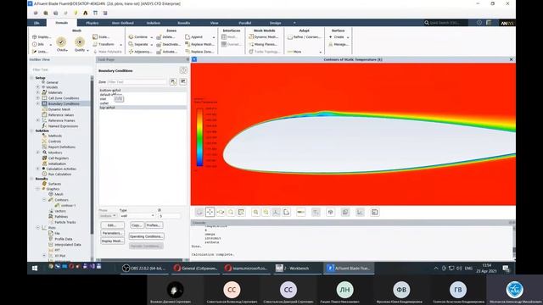Select Run Calculation tree item
This screenshot has height=305, width=543.
coord(59,174)
